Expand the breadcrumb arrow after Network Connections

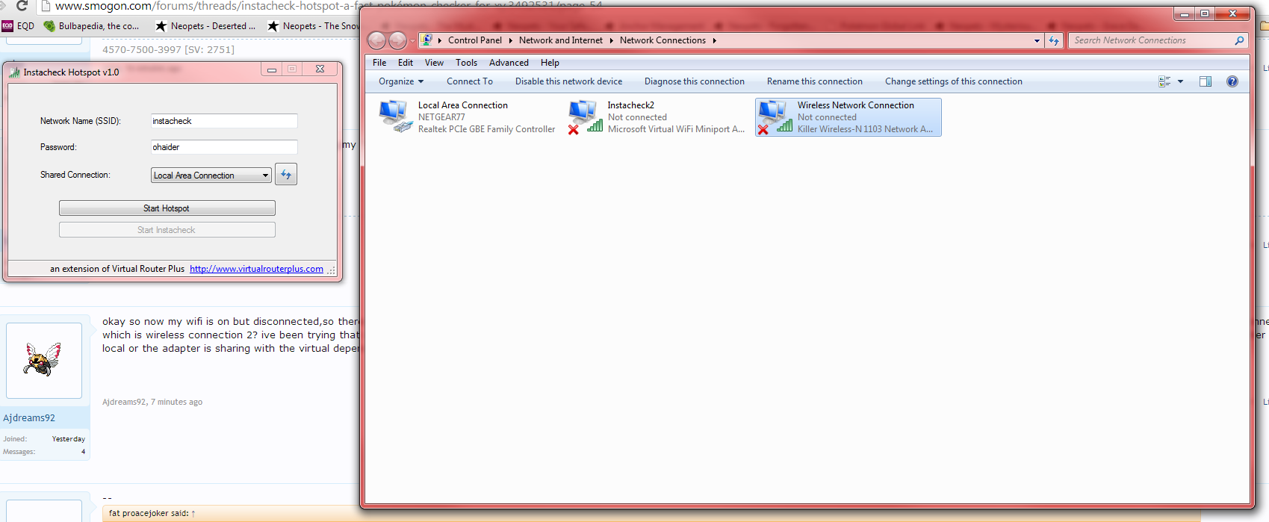click(x=715, y=40)
